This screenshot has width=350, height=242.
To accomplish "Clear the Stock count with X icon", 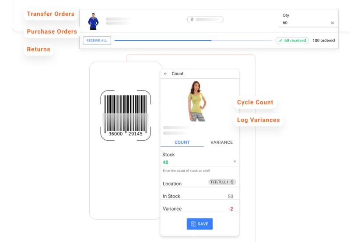I will point(234,161).
